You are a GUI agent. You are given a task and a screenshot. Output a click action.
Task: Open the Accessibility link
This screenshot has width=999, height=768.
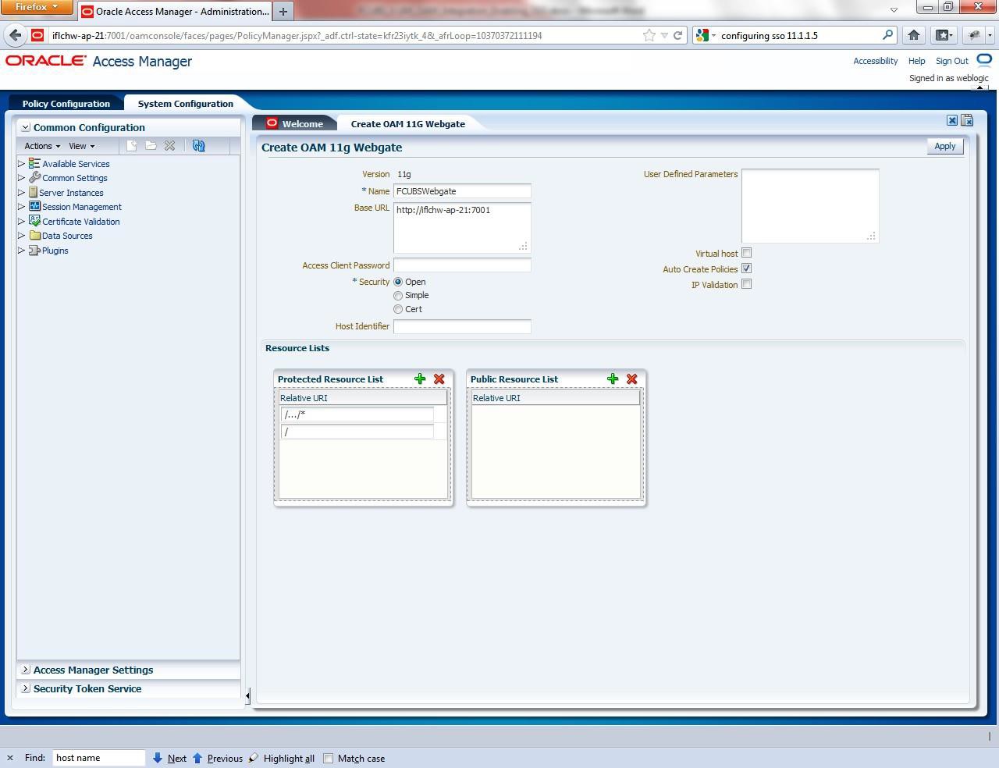[x=875, y=61]
